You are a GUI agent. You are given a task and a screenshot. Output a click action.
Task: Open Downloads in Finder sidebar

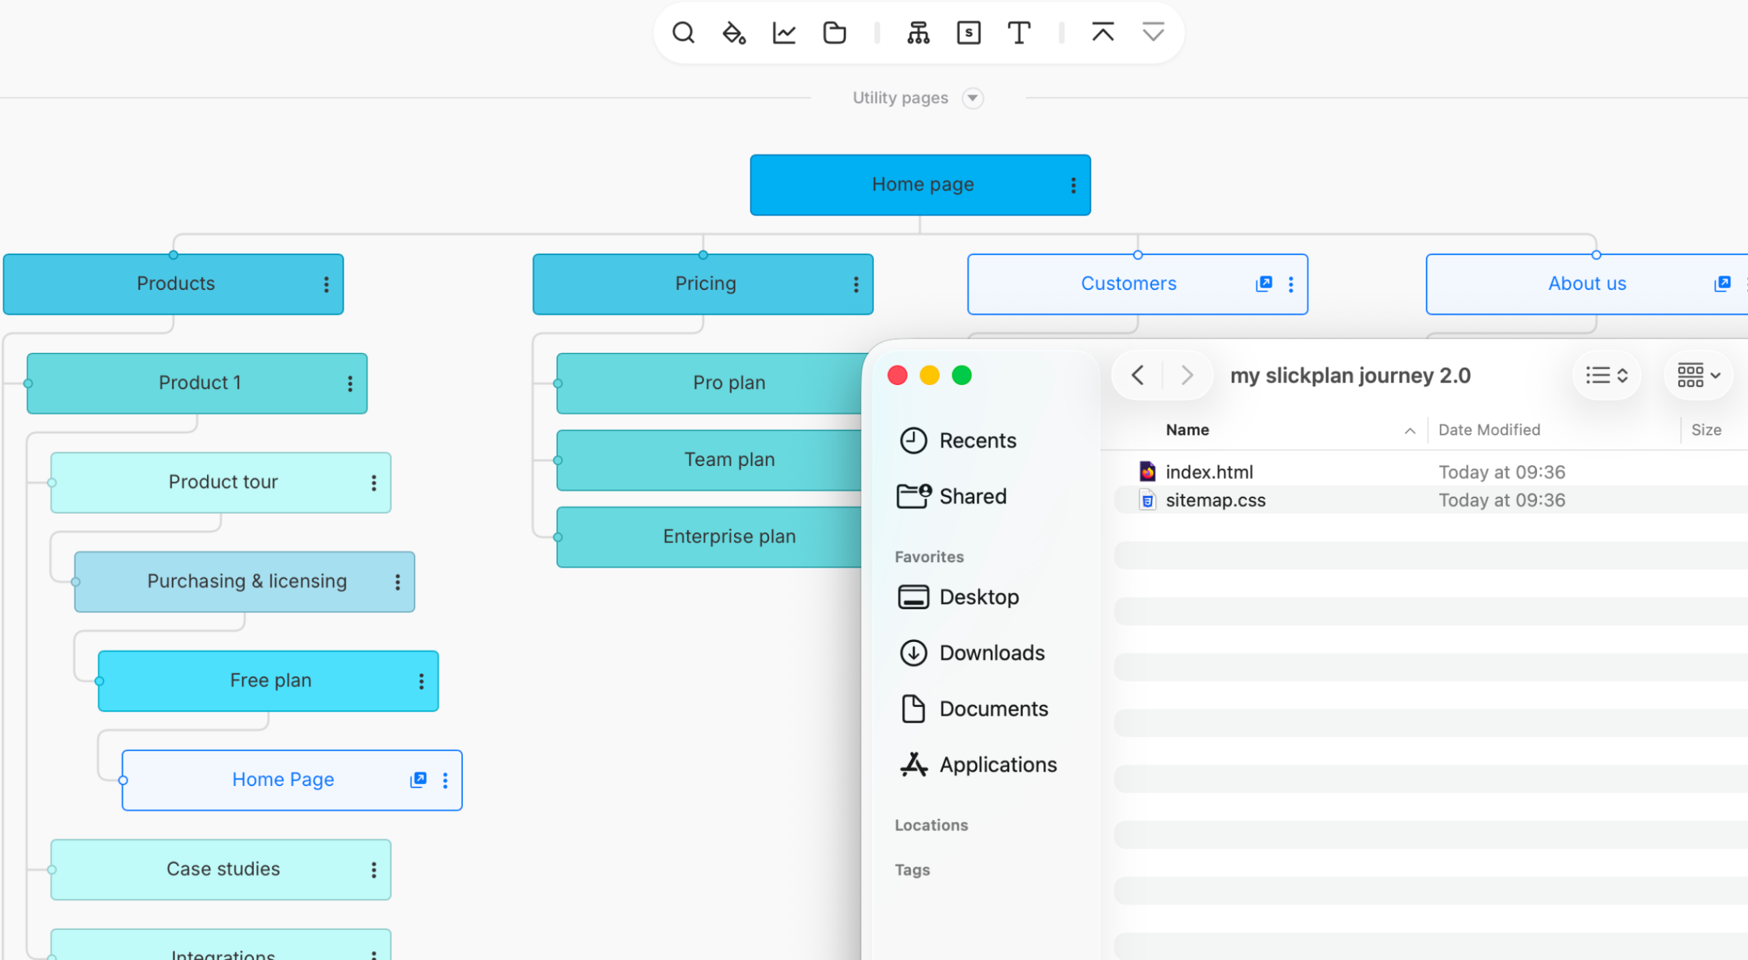click(x=972, y=654)
